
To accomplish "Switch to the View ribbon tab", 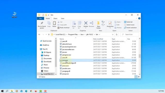I will tap(62, 18).
